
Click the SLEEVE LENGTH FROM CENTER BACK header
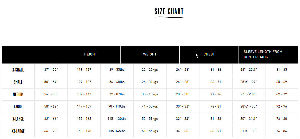pos(268,54)
